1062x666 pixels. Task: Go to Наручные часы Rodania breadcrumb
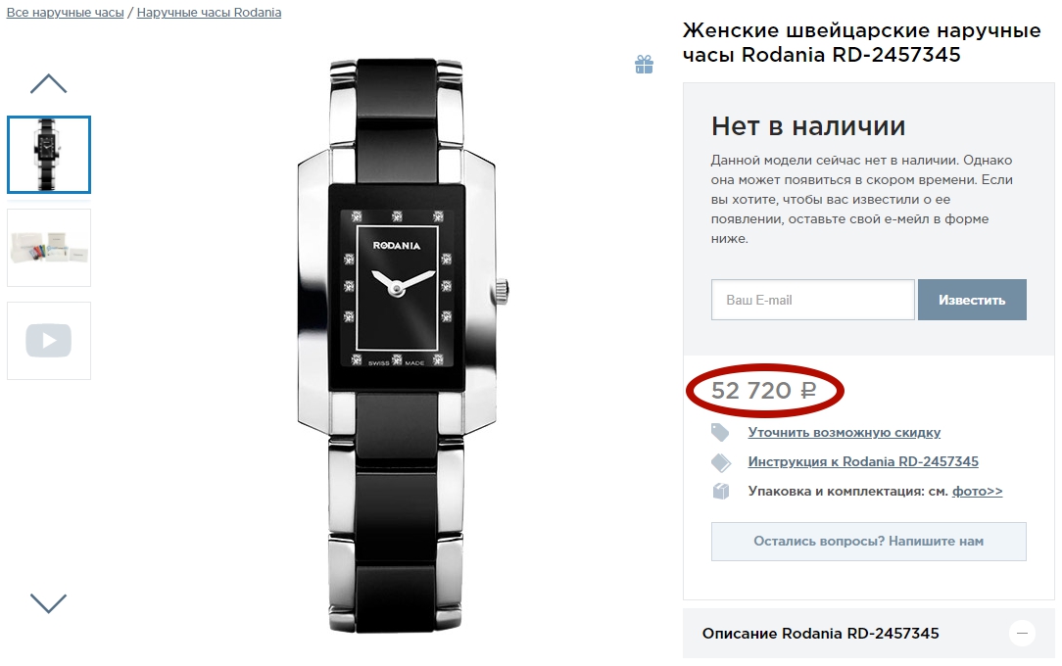point(209,12)
